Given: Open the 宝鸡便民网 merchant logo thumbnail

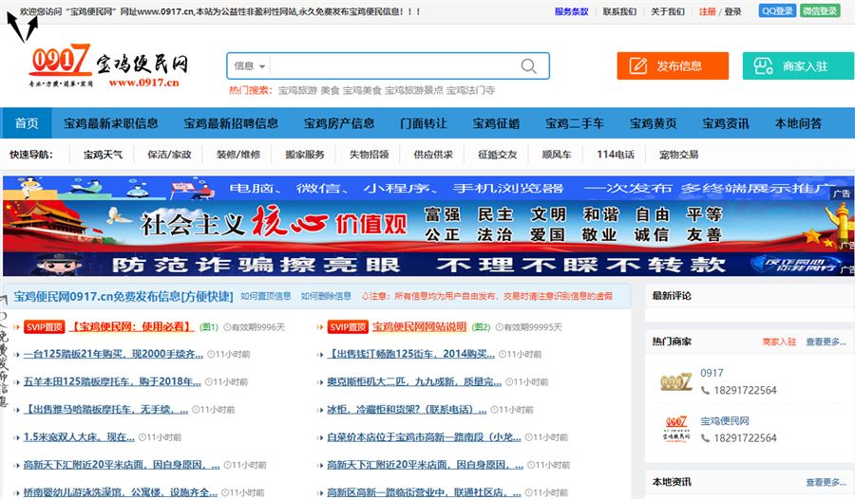Looking at the screenshot, I should 675,429.
